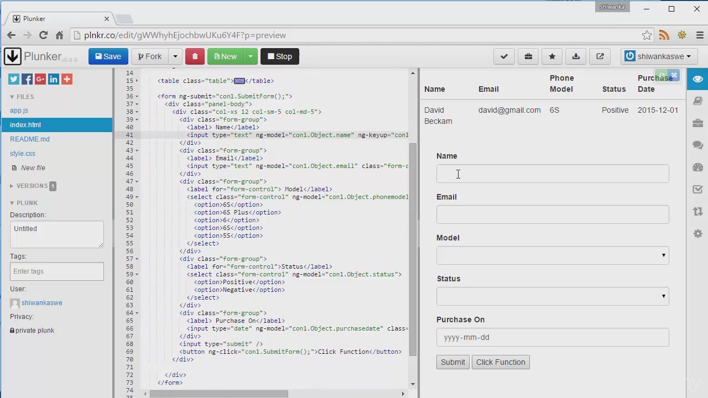Open the book icon in right sidebar

pos(697,101)
